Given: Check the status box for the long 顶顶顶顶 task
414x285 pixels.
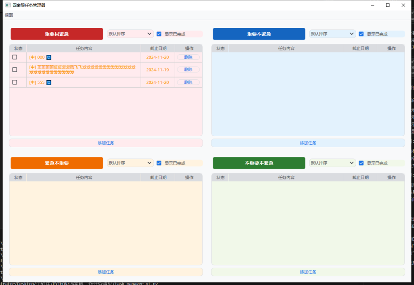Looking at the screenshot, I should [15, 70].
